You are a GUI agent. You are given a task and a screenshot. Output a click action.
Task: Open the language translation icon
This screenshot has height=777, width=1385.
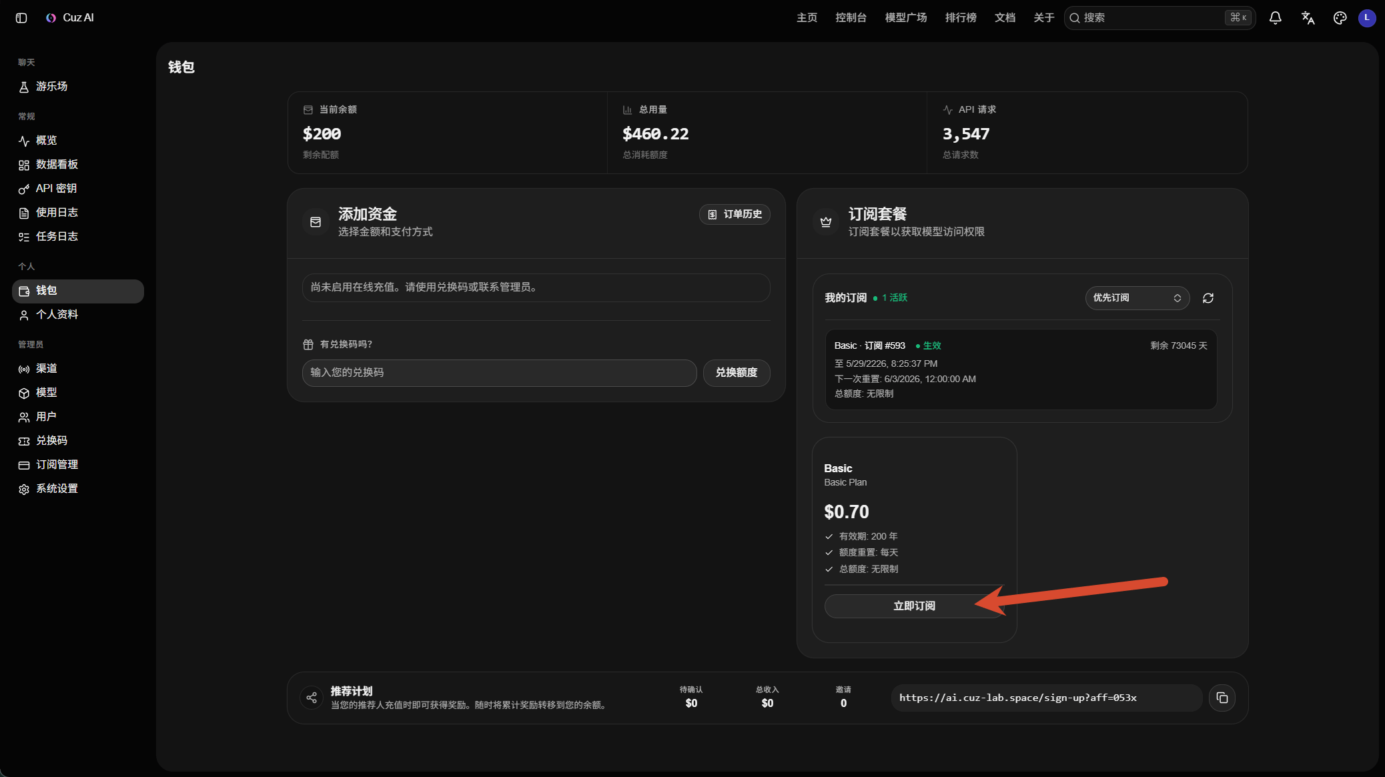tap(1308, 18)
